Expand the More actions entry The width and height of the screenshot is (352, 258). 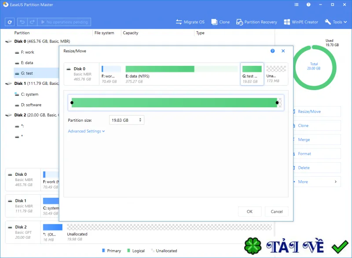point(317,182)
